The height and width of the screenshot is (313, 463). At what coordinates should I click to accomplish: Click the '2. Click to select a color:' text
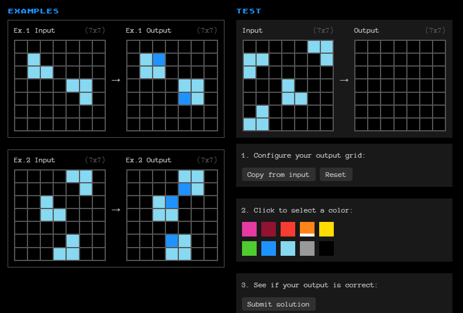click(x=297, y=210)
